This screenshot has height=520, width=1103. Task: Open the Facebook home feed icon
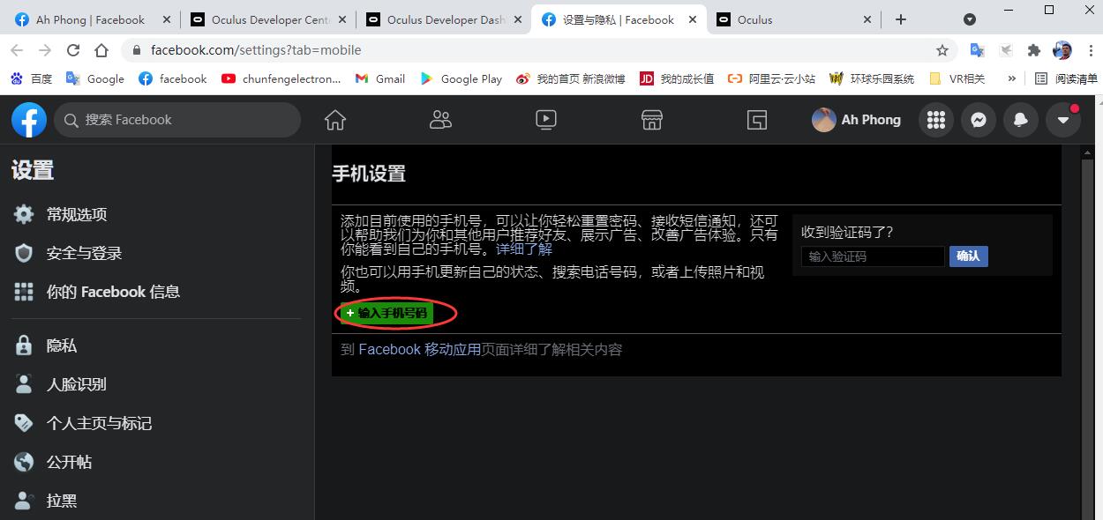[335, 120]
